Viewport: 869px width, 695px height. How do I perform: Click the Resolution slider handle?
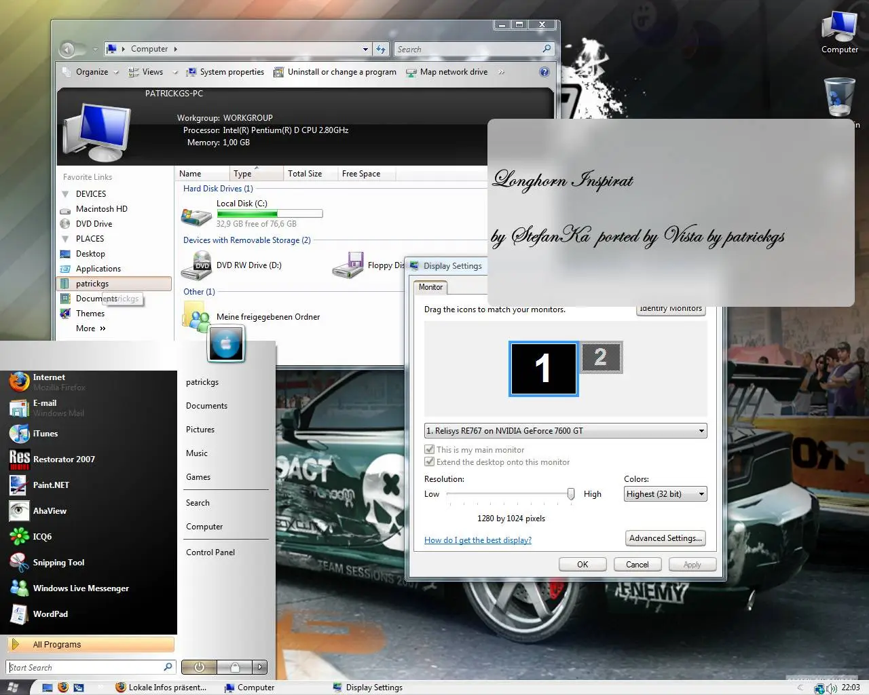(571, 494)
